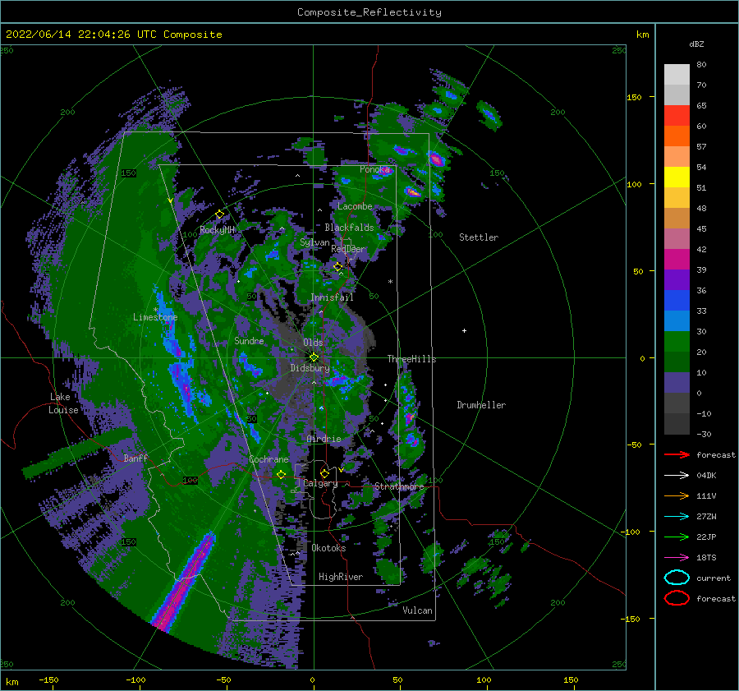Click the HighRiver label
The width and height of the screenshot is (739, 691).
tap(341, 577)
